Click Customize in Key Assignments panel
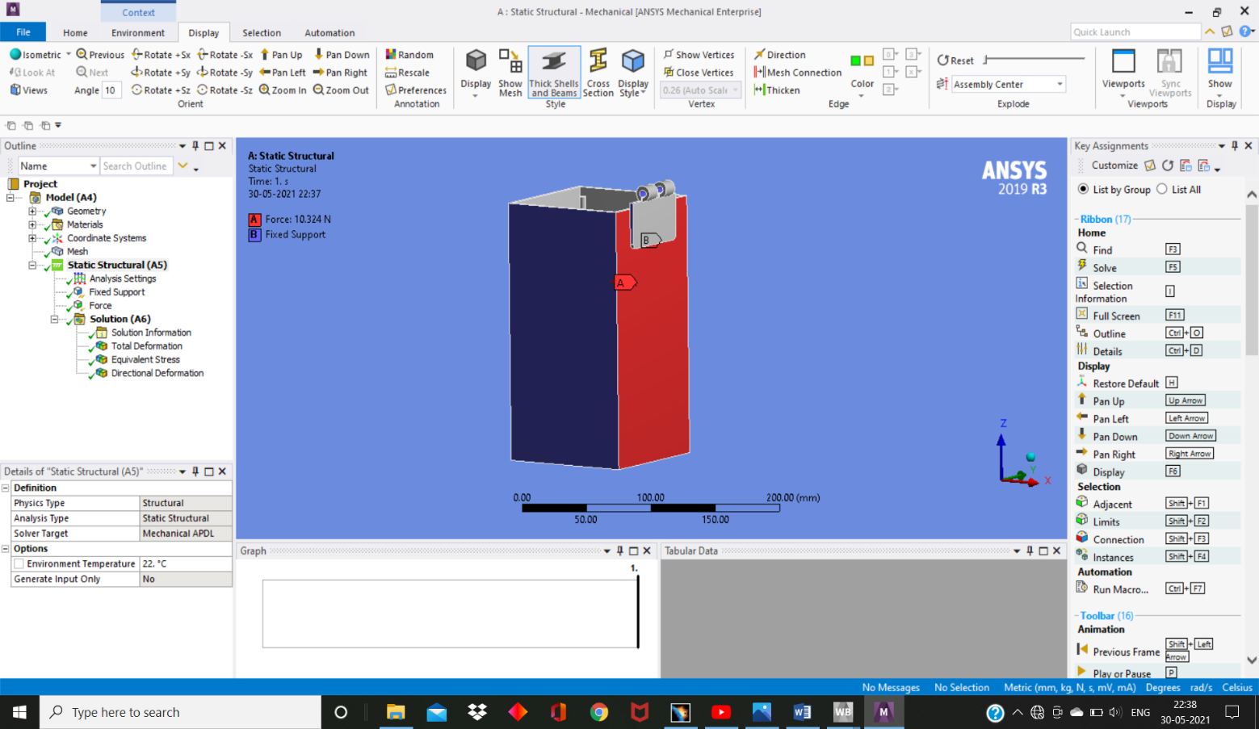The height and width of the screenshot is (729, 1259). click(x=1114, y=165)
